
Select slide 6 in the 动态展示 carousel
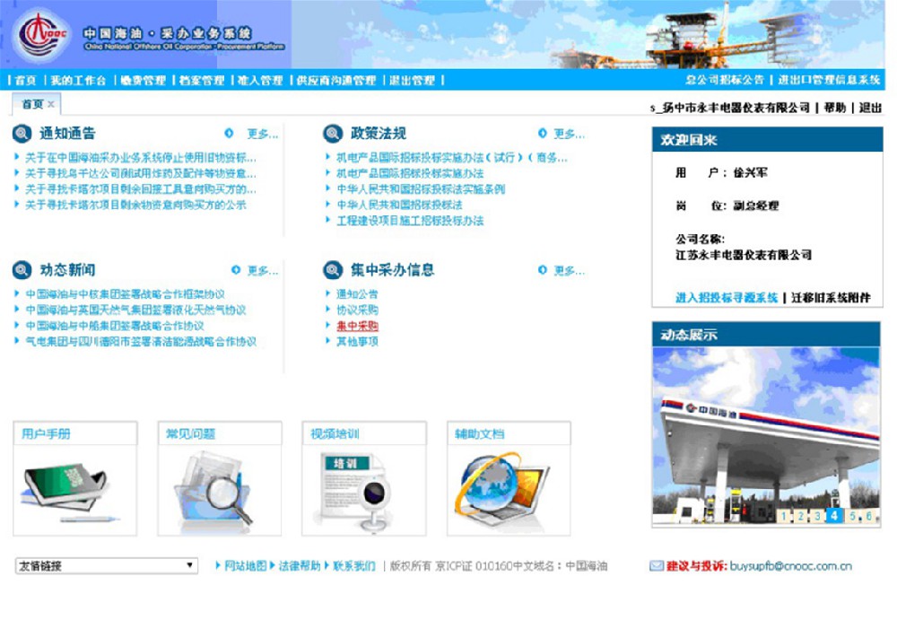868,515
